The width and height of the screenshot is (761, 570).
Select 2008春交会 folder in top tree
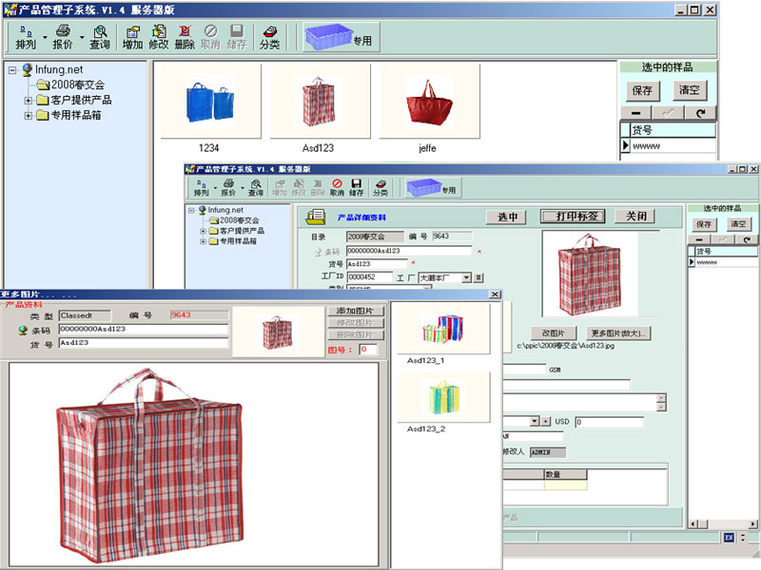(x=76, y=85)
